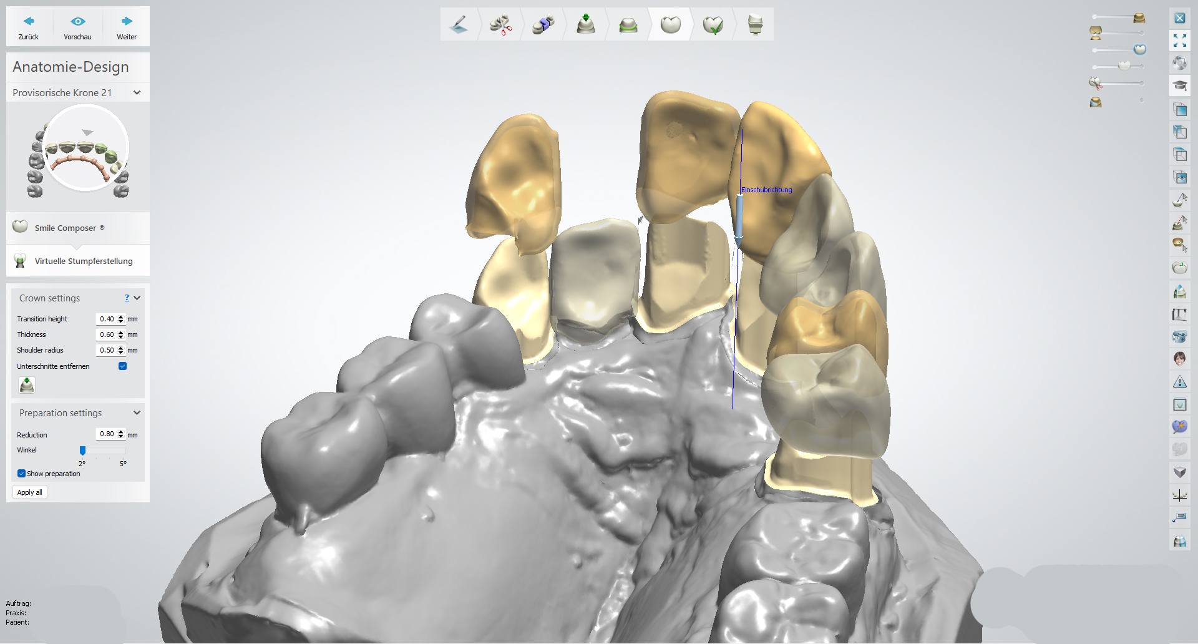Click the Winkel angle slider handle
1198x644 pixels.
(x=82, y=451)
